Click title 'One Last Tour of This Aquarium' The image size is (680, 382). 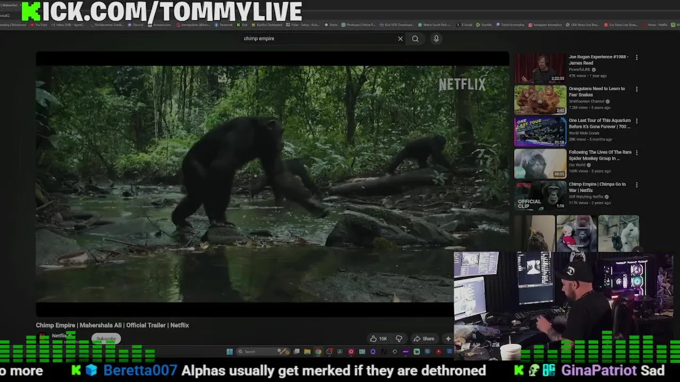[599, 123]
